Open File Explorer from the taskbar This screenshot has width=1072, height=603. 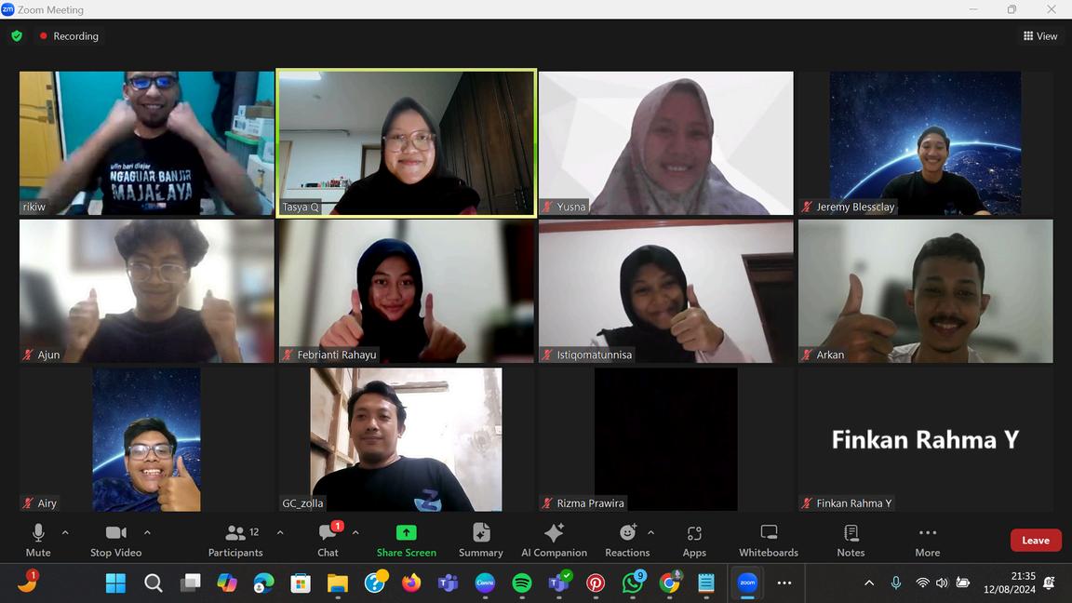point(338,583)
